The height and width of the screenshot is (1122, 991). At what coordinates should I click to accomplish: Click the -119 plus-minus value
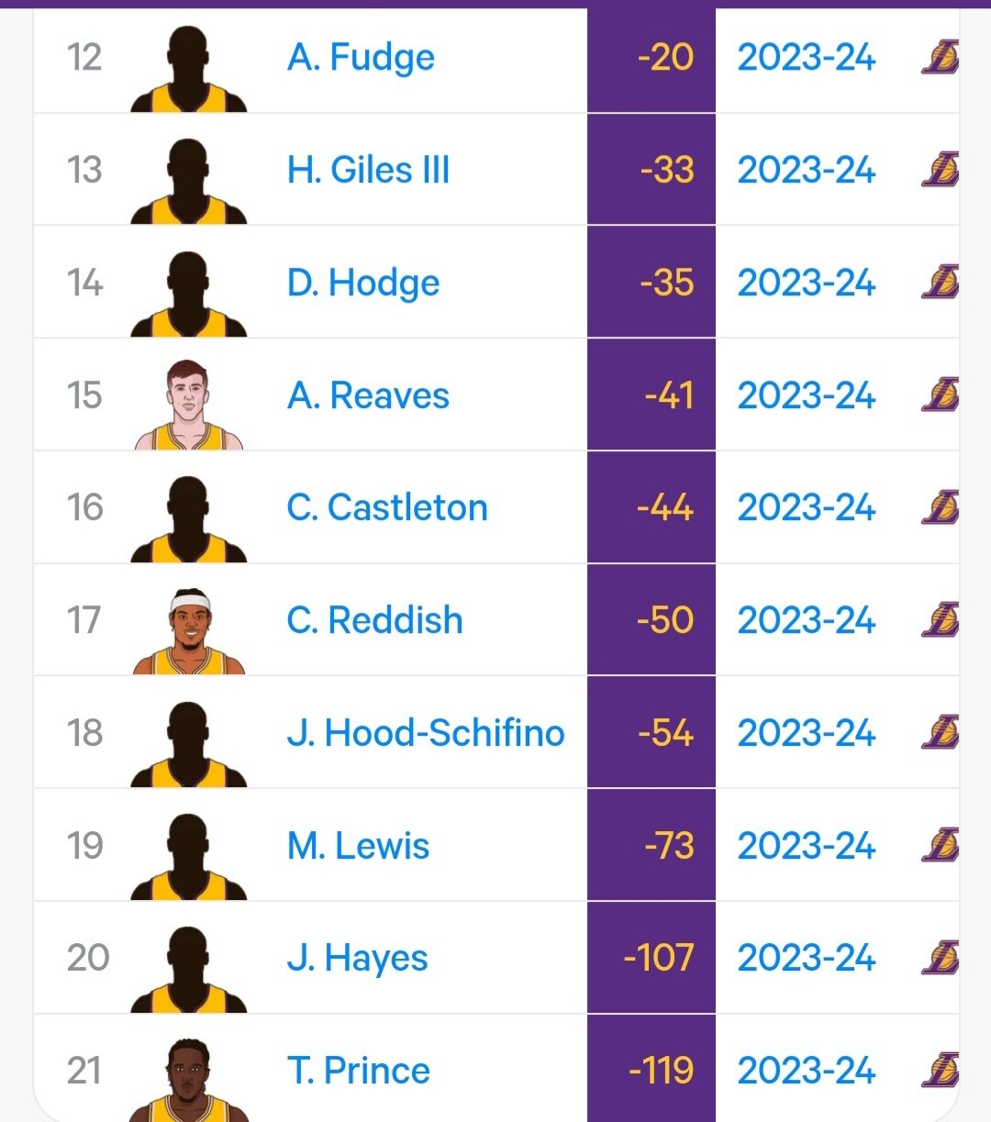(x=661, y=1071)
